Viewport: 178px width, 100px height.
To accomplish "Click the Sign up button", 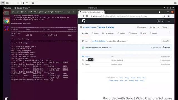I will (x=160, y=21).
